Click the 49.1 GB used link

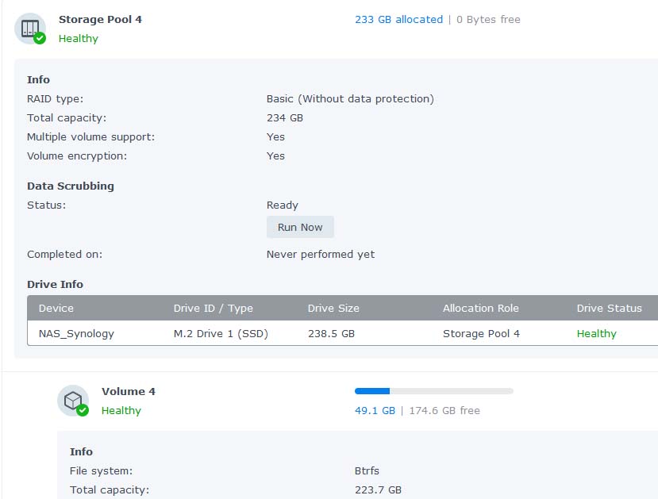point(375,410)
